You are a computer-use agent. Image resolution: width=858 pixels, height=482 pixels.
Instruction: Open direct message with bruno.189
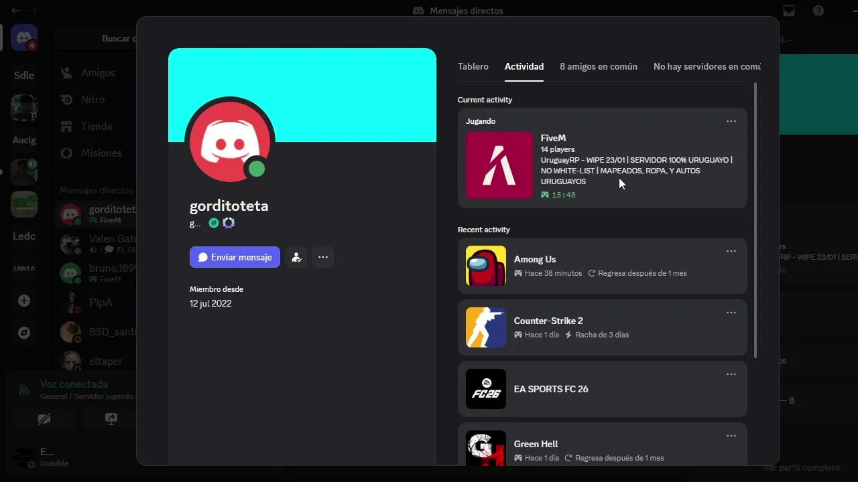tap(96, 273)
